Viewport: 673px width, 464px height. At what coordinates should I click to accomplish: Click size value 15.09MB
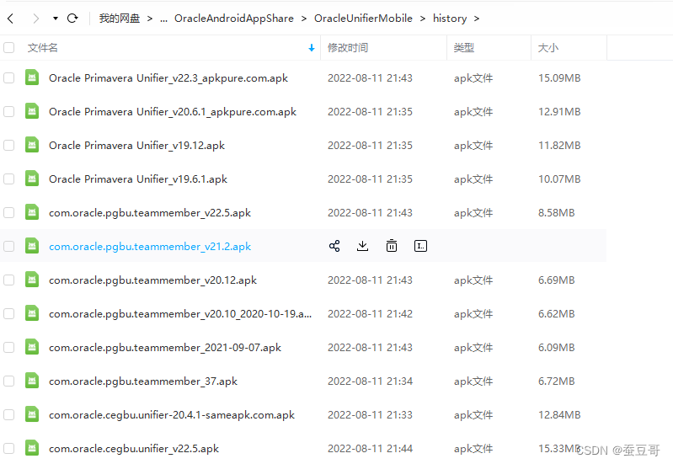(x=559, y=78)
